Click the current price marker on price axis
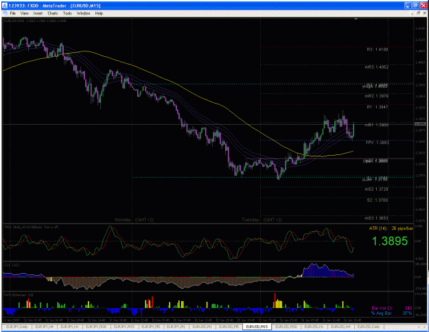 click(x=420, y=124)
